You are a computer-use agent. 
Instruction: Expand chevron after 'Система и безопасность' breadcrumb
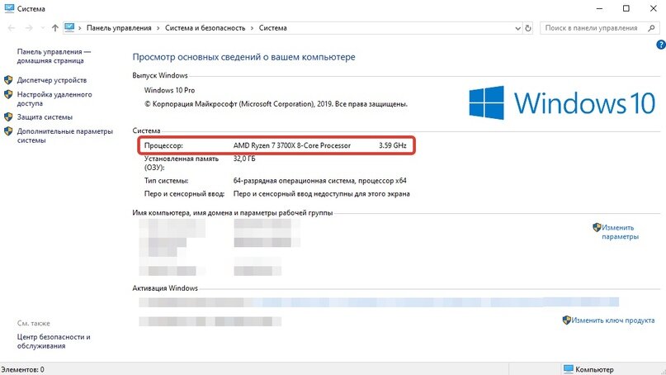point(252,28)
